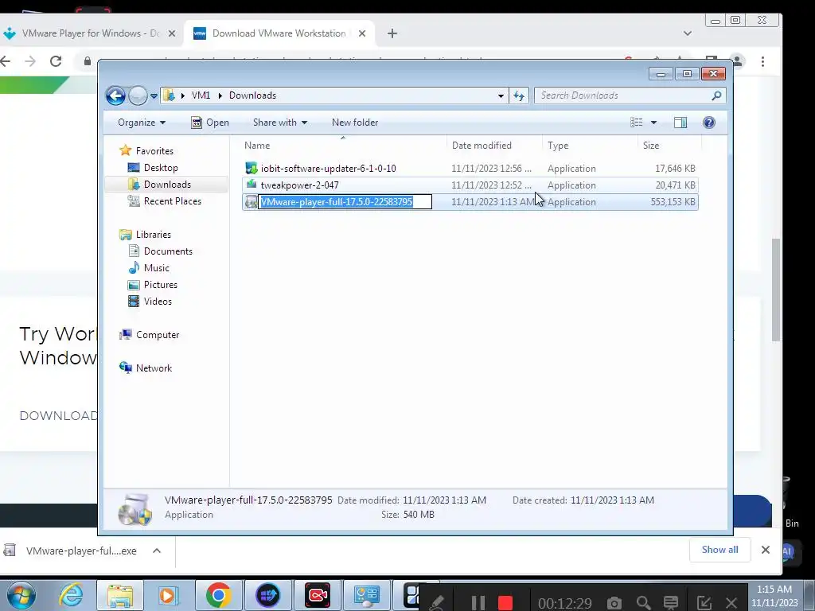
Task: Open a new Chrome tab
Action: (x=392, y=33)
